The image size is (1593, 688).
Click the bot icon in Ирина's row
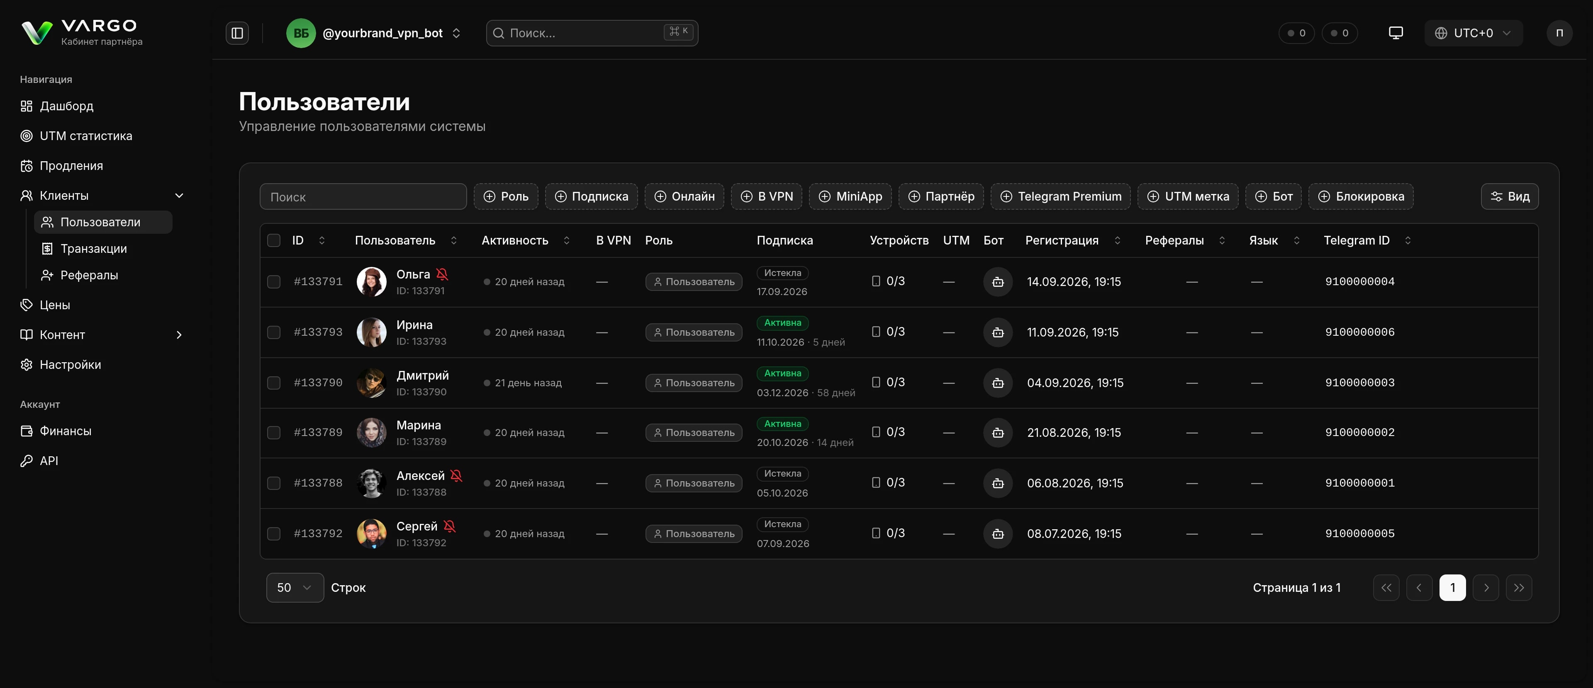coord(997,332)
